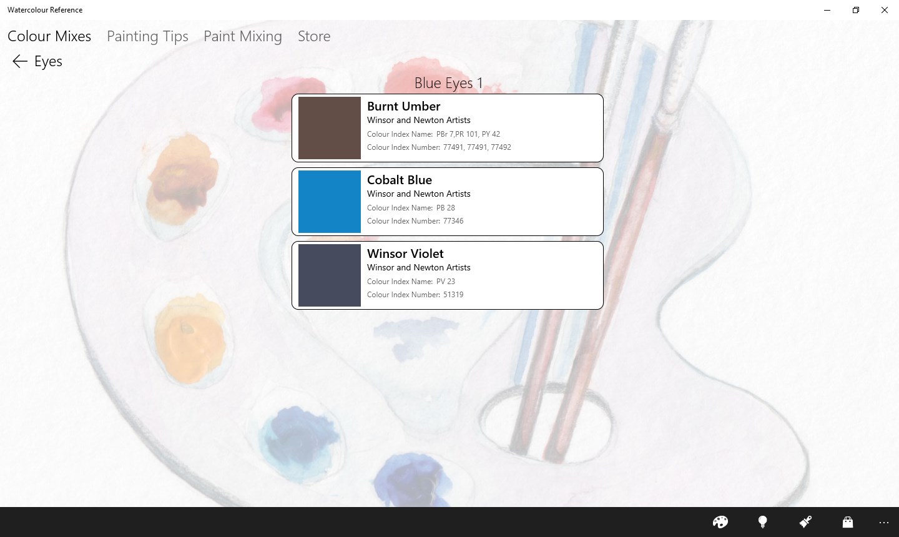Select the paintbrush icon in bottom bar
Viewport: 899px width, 537px height.
[x=805, y=522]
